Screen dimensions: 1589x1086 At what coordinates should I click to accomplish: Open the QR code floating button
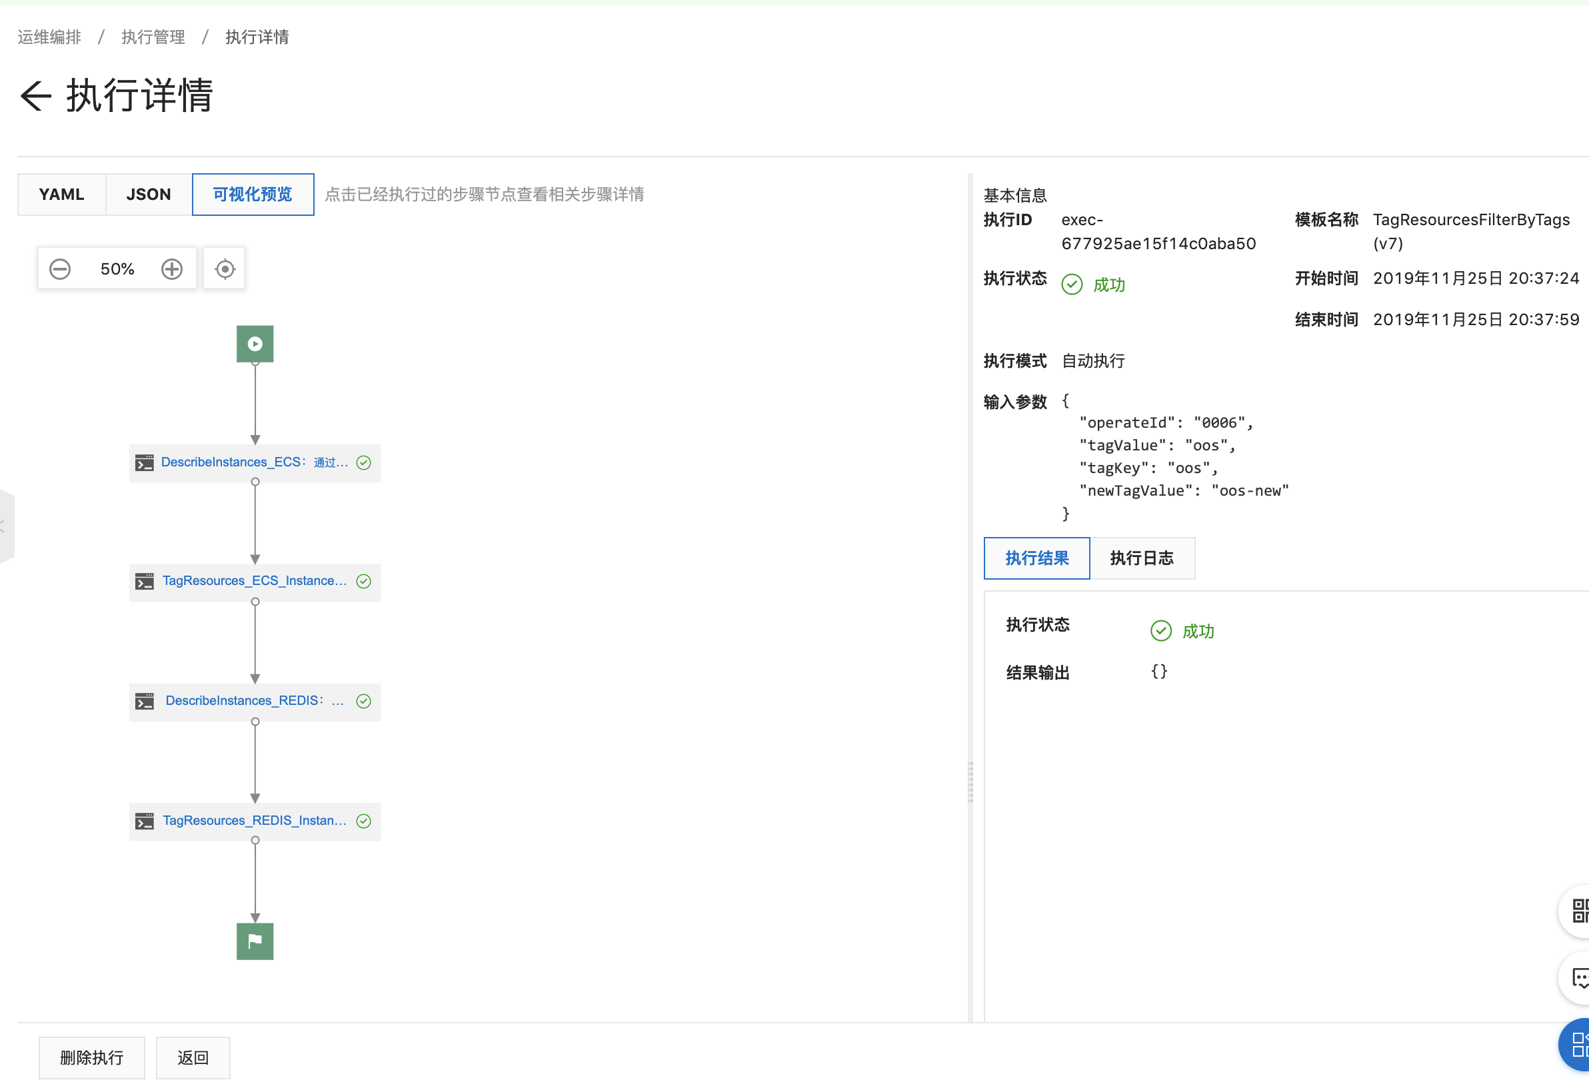click(1575, 910)
